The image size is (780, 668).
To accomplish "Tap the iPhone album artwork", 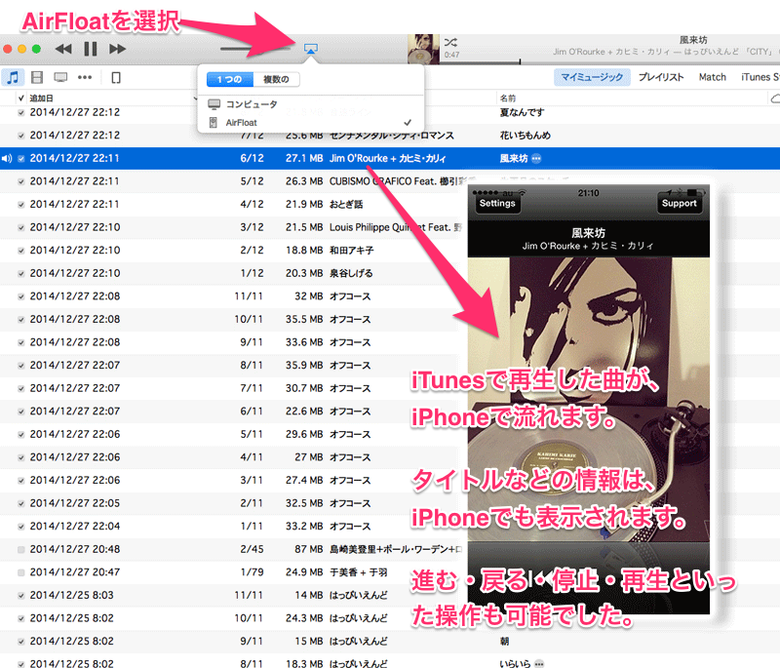I will pos(589,400).
